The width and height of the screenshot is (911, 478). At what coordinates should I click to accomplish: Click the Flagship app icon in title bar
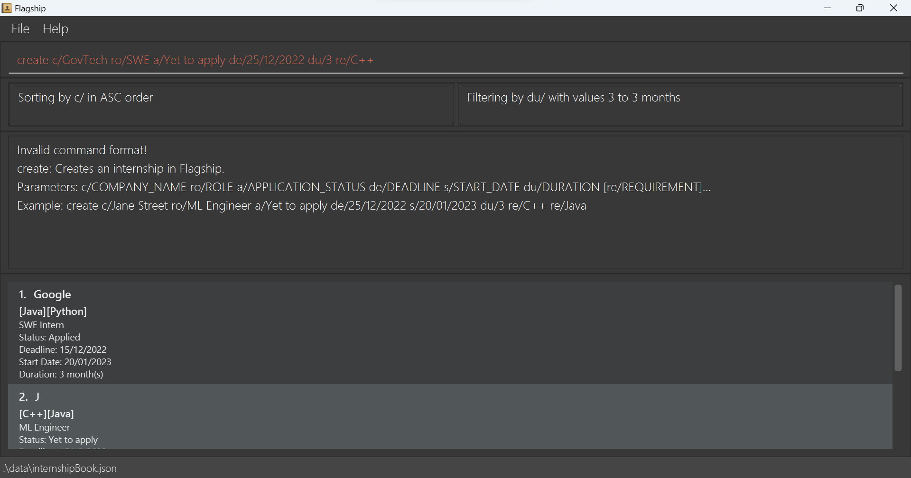7,8
